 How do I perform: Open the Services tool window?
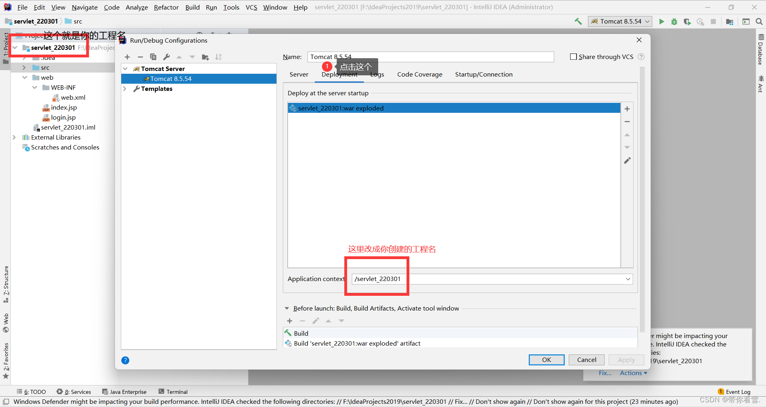click(x=74, y=392)
